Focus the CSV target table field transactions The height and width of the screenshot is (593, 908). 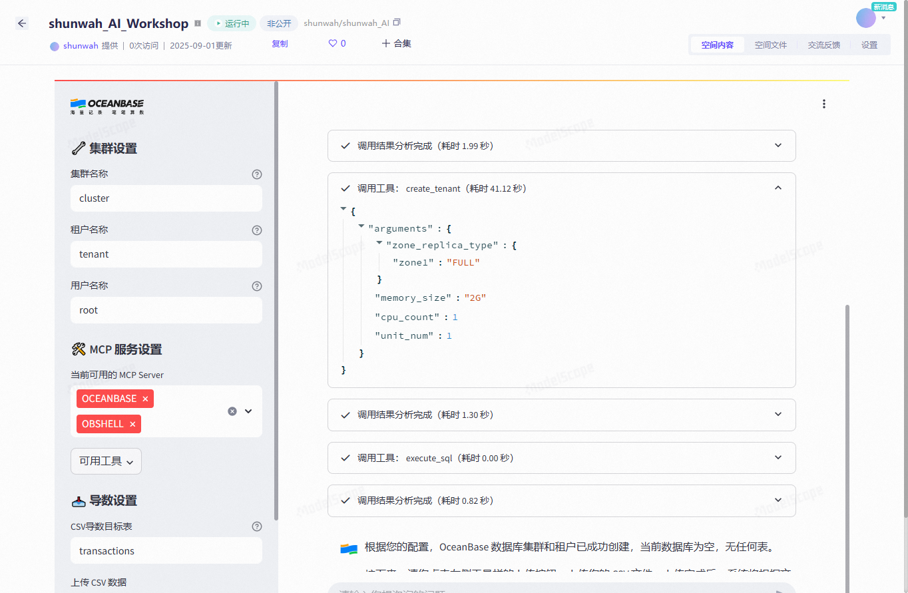[x=166, y=551]
